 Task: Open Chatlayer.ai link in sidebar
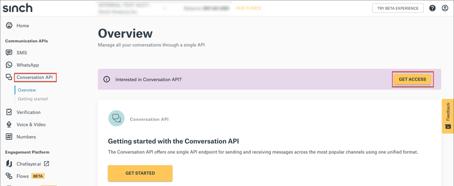coord(29,164)
